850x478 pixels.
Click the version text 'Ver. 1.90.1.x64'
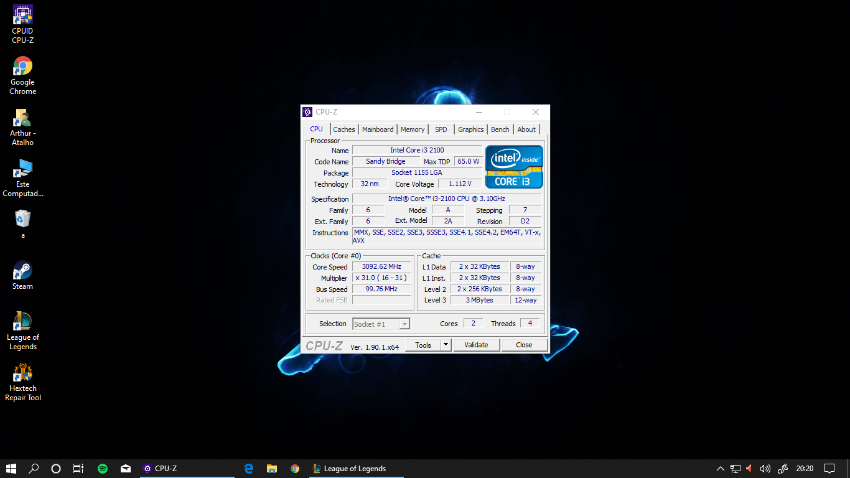pyautogui.click(x=375, y=347)
